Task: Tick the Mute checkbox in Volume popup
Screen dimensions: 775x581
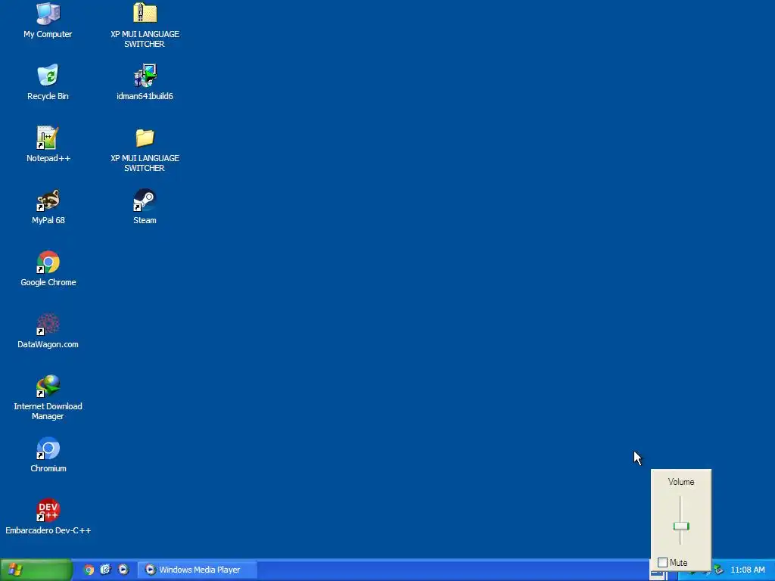Action: tap(663, 563)
